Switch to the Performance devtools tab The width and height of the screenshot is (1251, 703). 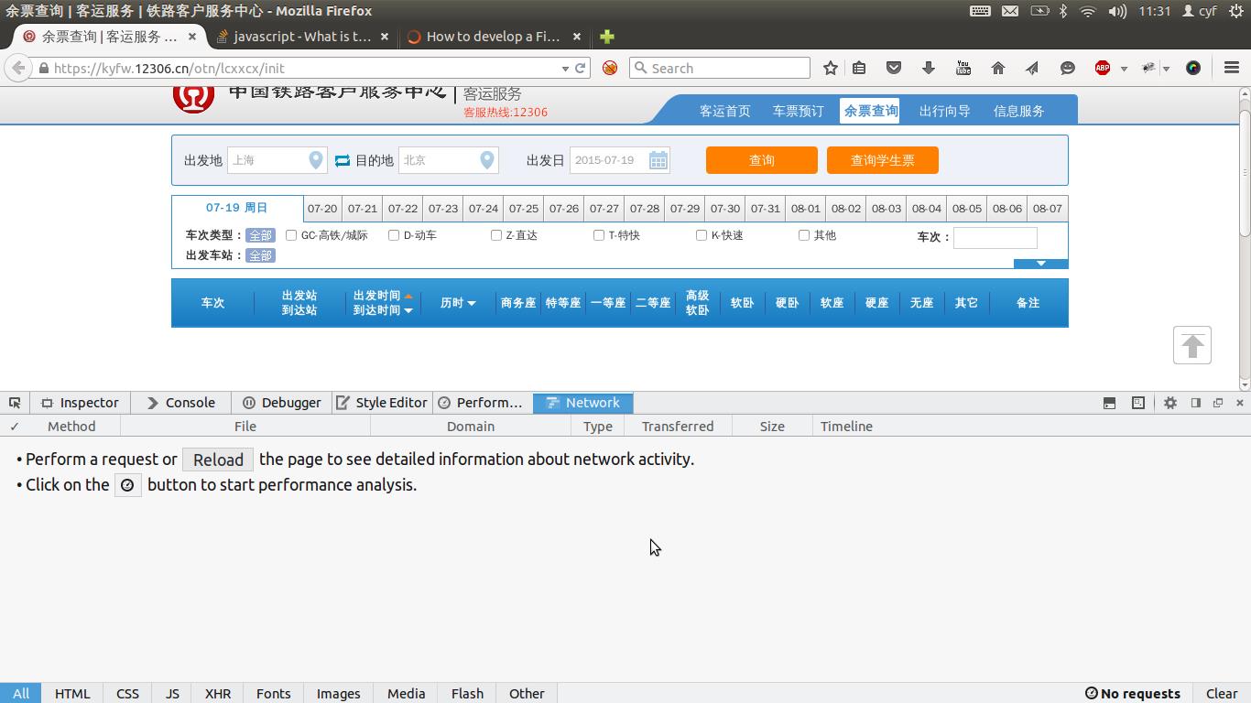tap(482, 403)
